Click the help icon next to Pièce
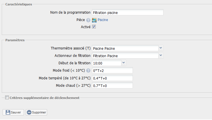Screen dimensions: 212x120 (88, 20)
